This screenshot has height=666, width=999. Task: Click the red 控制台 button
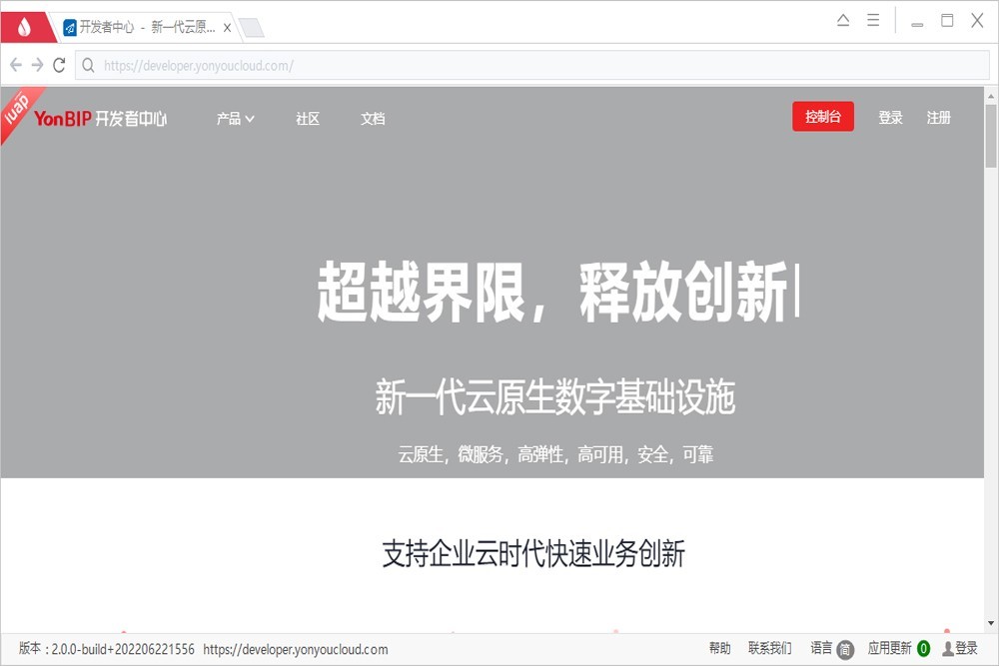pyautogui.click(x=823, y=117)
